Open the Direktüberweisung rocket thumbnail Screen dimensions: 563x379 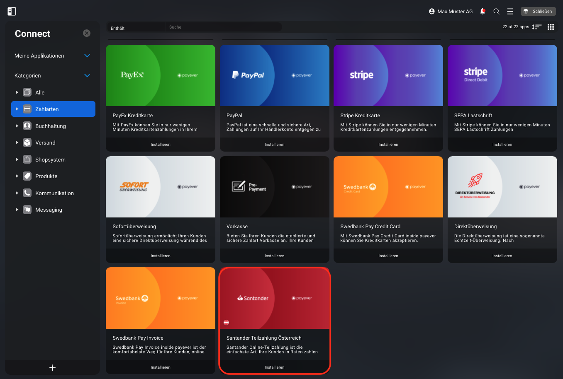click(x=502, y=187)
